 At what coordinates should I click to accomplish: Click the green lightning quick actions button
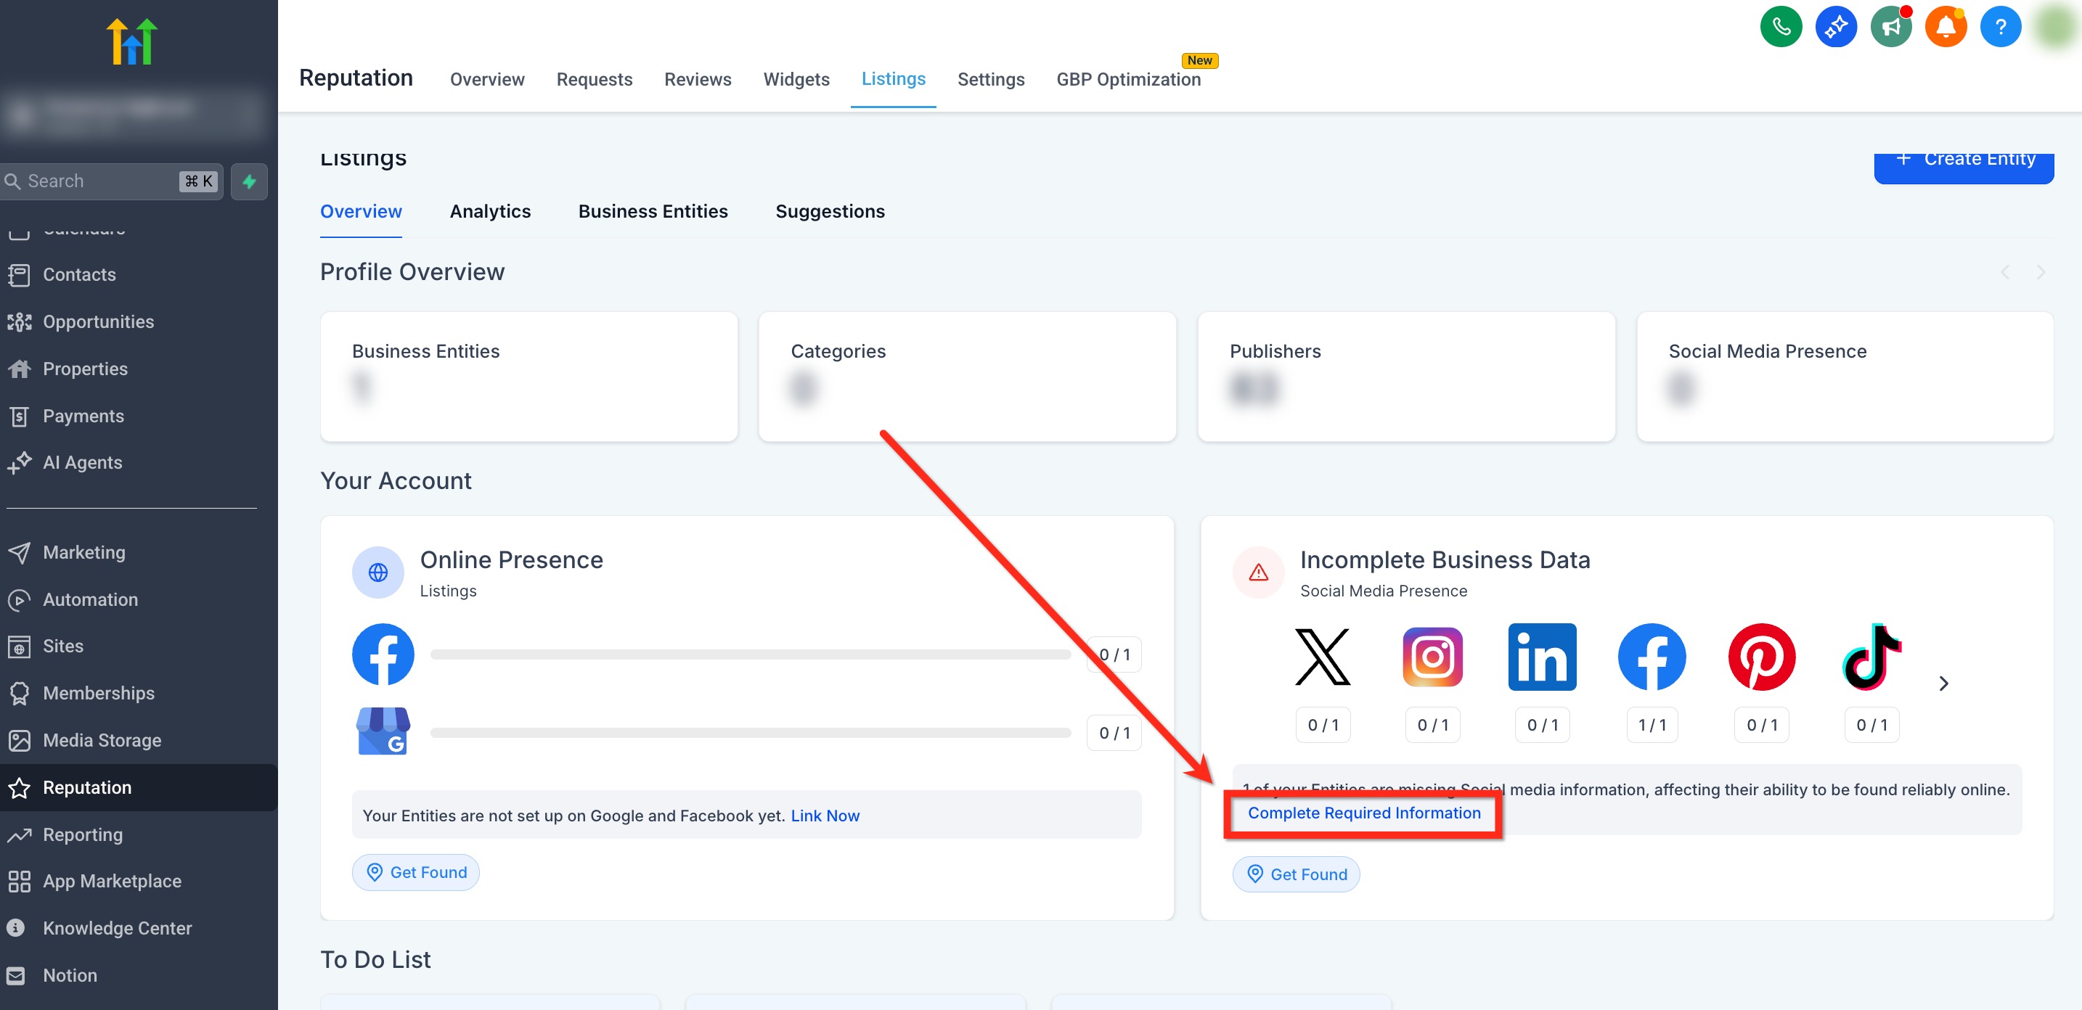(249, 181)
